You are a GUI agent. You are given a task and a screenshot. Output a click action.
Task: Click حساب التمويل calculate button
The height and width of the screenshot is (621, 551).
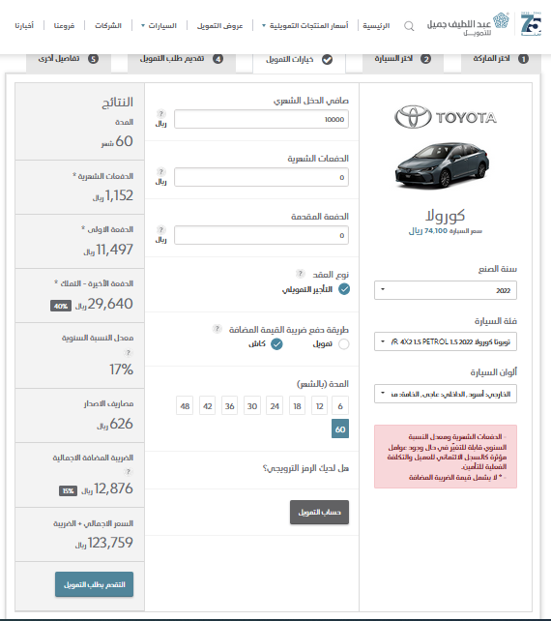tap(319, 512)
